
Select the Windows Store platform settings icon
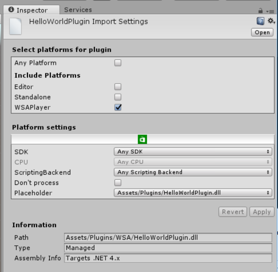(x=142, y=139)
